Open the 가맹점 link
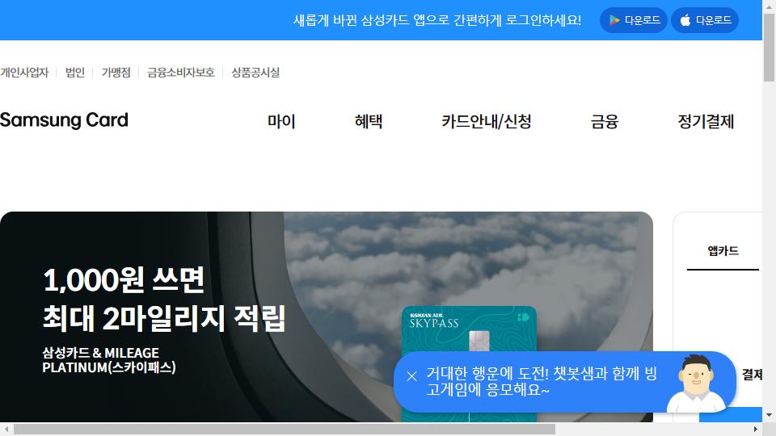The image size is (776, 436). click(116, 73)
